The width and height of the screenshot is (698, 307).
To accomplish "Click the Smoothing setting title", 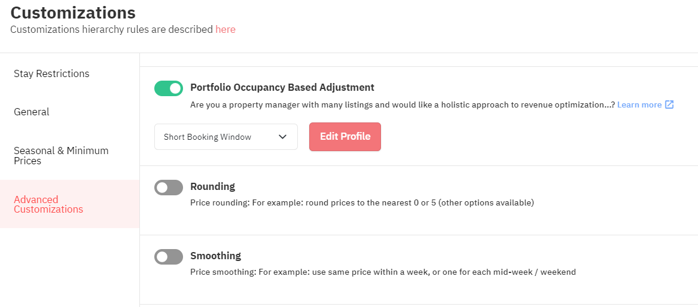I will click(x=215, y=256).
